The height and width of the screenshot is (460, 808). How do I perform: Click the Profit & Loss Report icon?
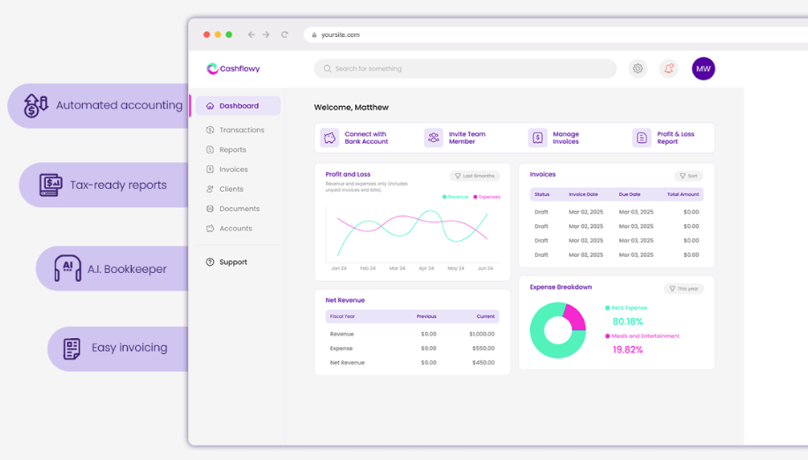pyautogui.click(x=641, y=138)
